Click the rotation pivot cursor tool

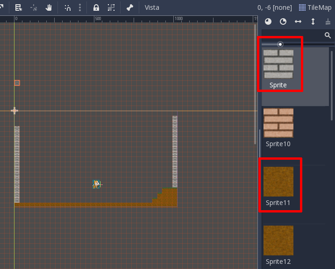pos(34,8)
